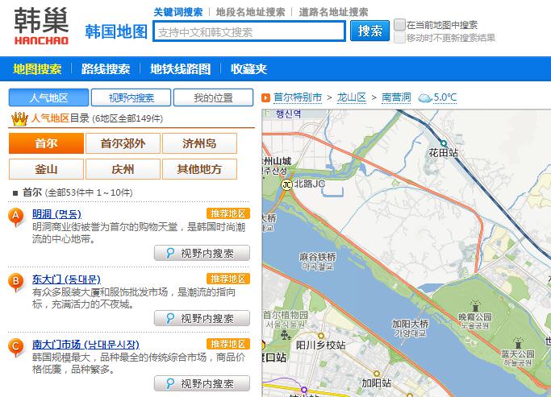
Task: Click the orange arrow icon before 首尔特别市
Action: click(x=265, y=98)
